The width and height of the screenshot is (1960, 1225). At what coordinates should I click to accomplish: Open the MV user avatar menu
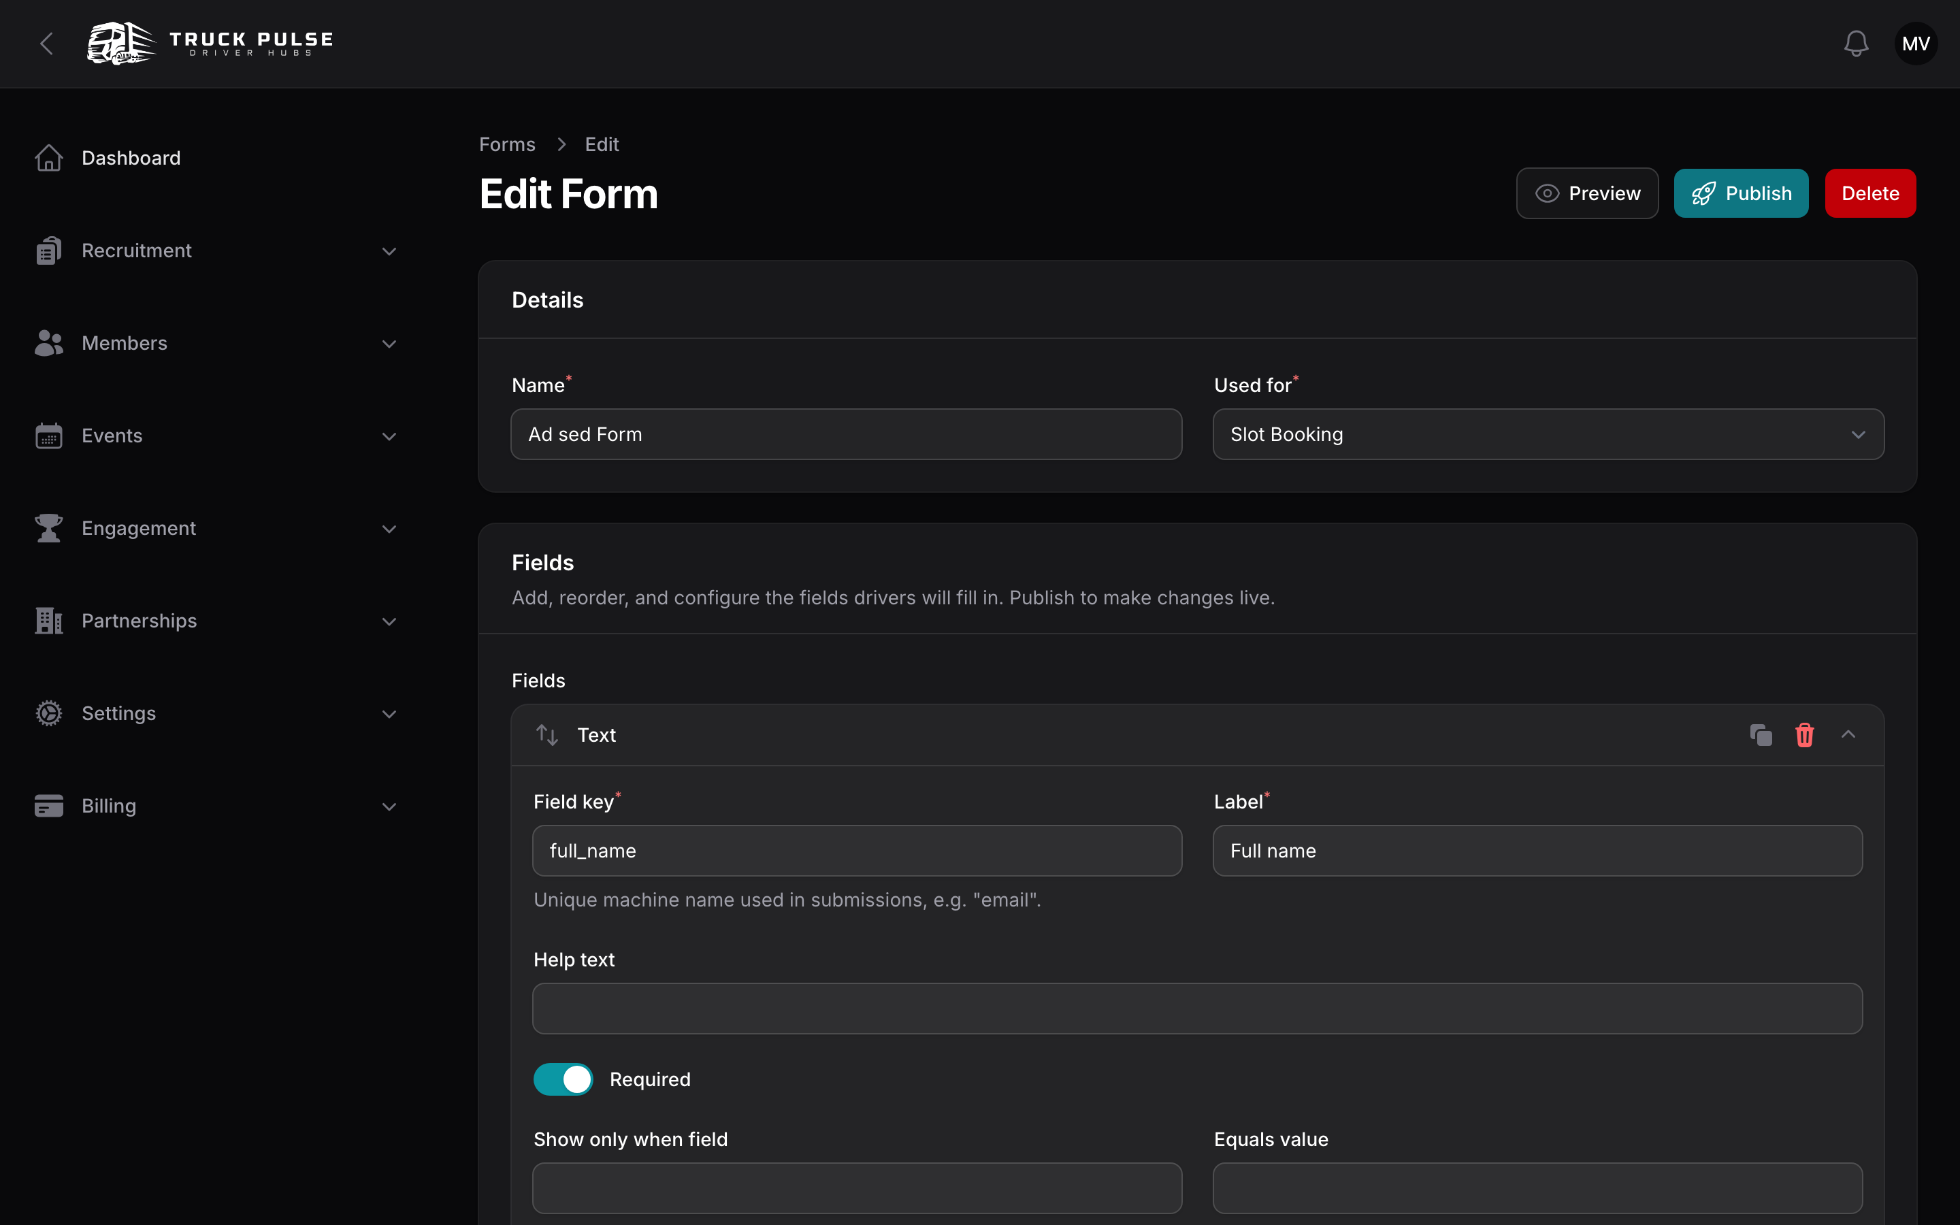point(1916,44)
